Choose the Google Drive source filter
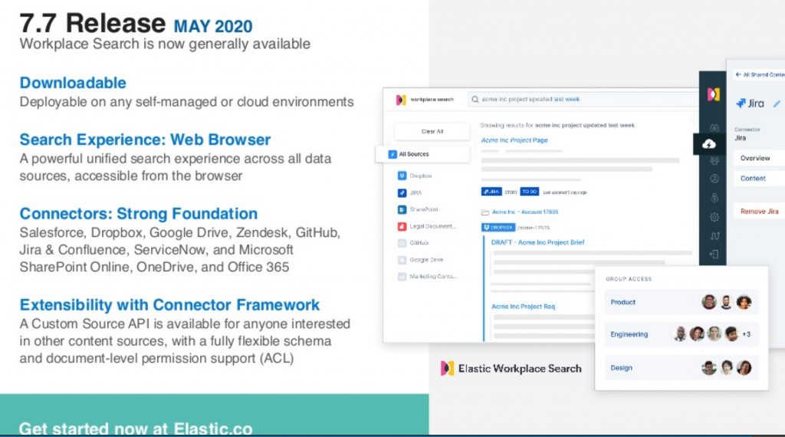Viewport: 785px width, 437px height. coord(421,260)
